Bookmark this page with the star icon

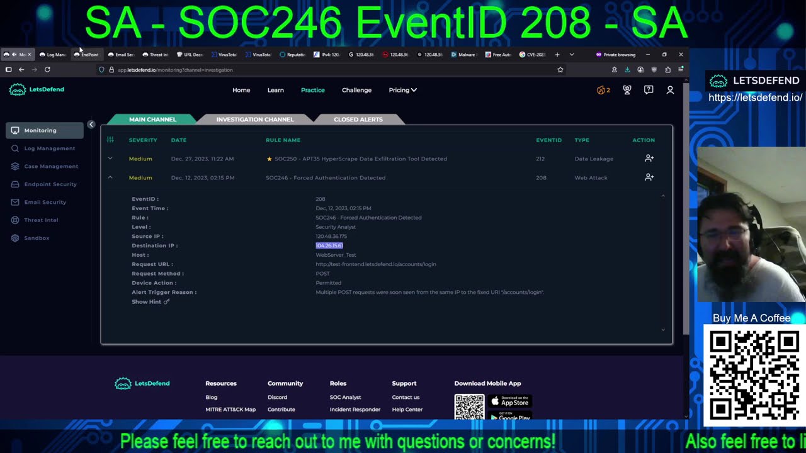pyautogui.click(x=560, y=70)
